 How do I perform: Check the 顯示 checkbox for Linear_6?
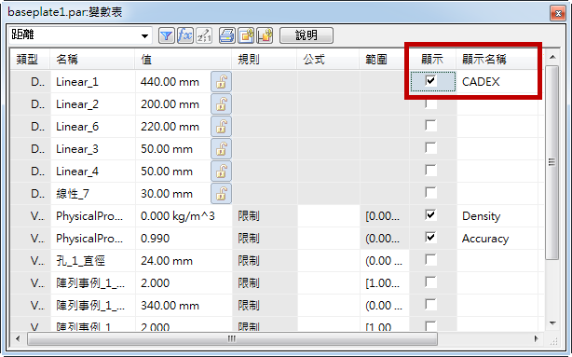click(430, 126)
